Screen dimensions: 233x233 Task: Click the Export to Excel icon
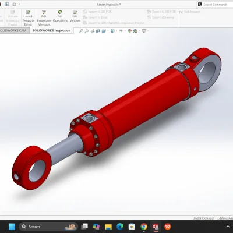[85, 17]
